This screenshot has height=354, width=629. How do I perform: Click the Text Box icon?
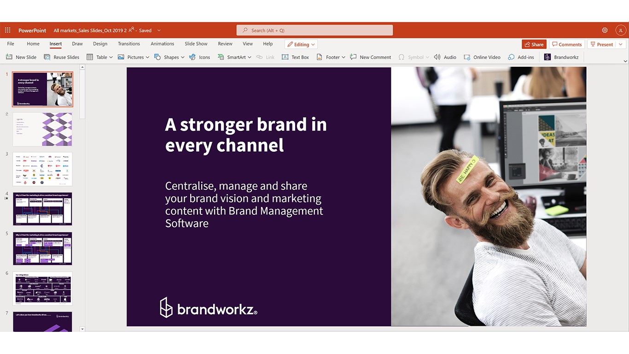(x=285, y=57)
